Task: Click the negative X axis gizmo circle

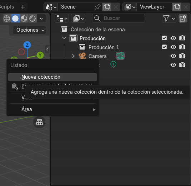Action: coord(21,52)
